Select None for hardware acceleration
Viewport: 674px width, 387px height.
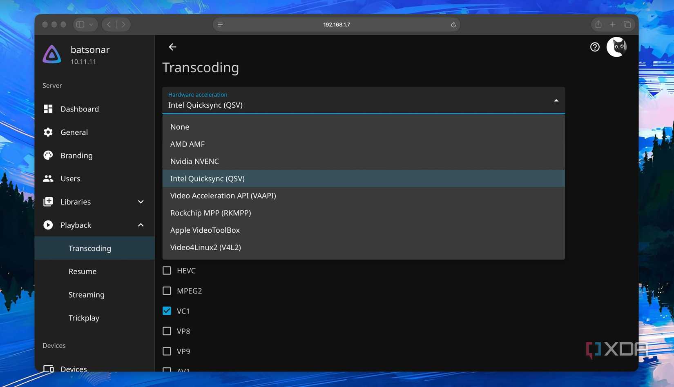tap(364, 127)
